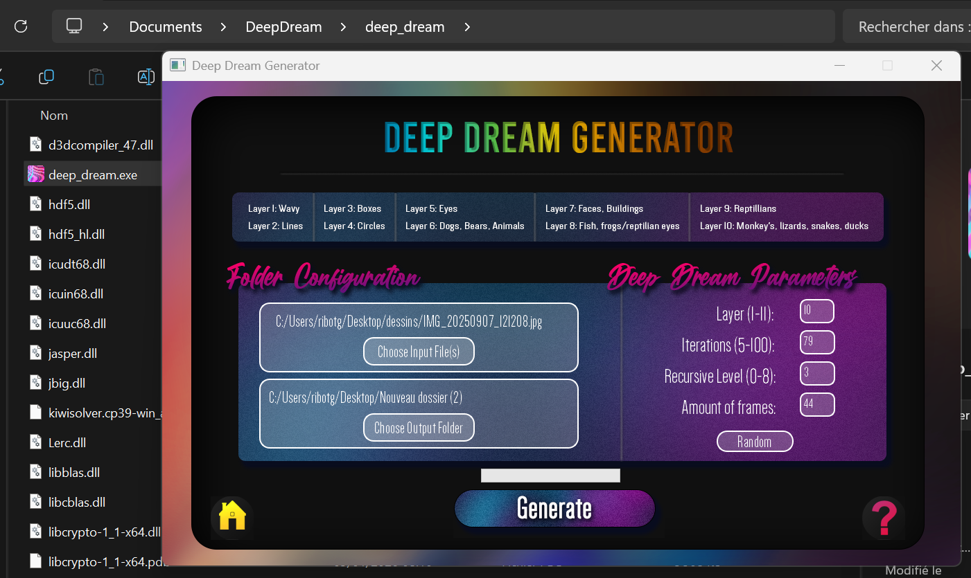
Task: Open help with the red question mark
Action: (x=884, y=518)
